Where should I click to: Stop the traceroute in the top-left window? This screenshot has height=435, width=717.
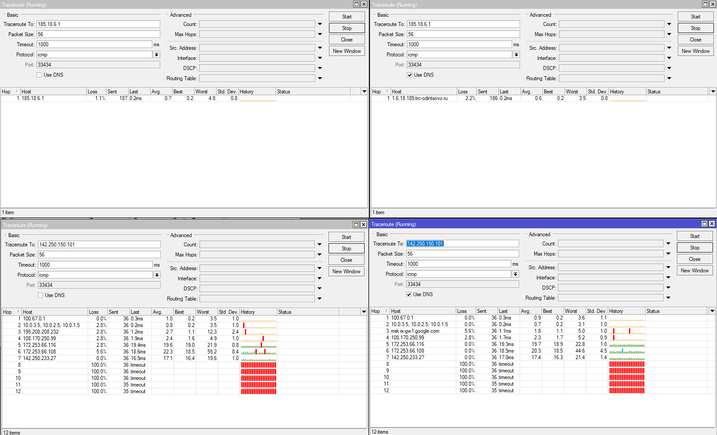pyautogui.click(x=347, y=28)
